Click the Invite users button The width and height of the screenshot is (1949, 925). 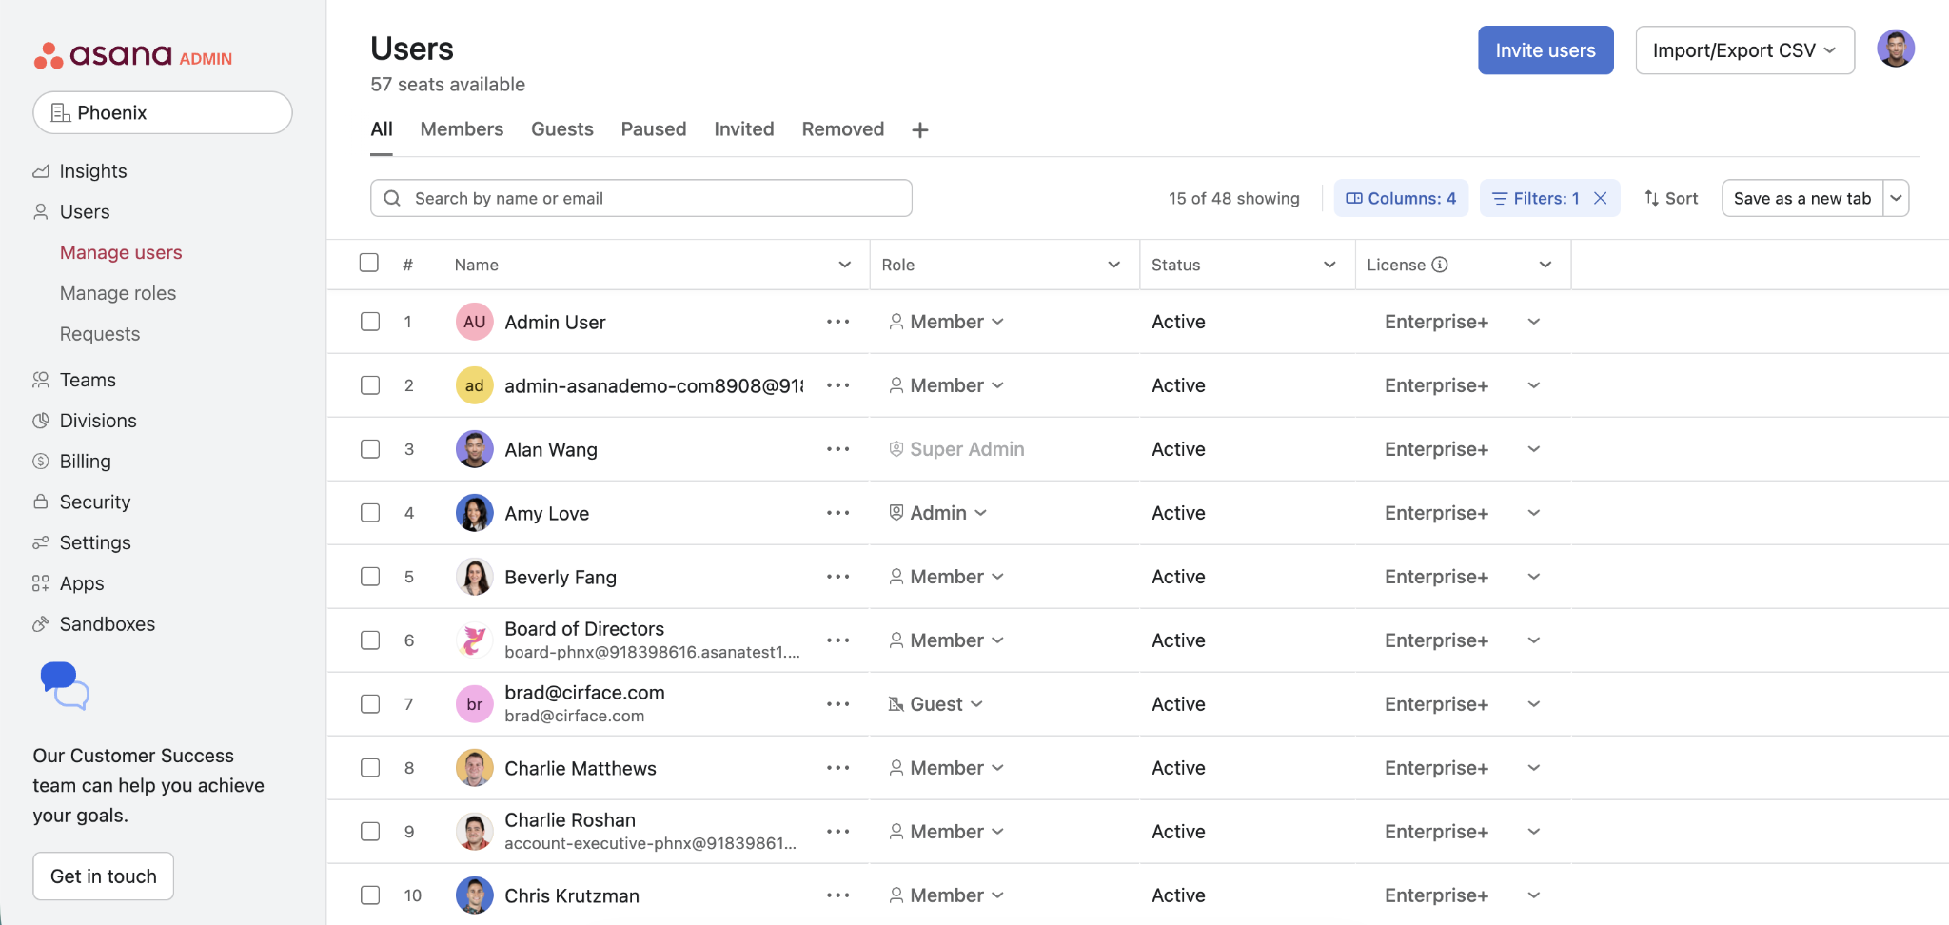(x=1545, y=50)
